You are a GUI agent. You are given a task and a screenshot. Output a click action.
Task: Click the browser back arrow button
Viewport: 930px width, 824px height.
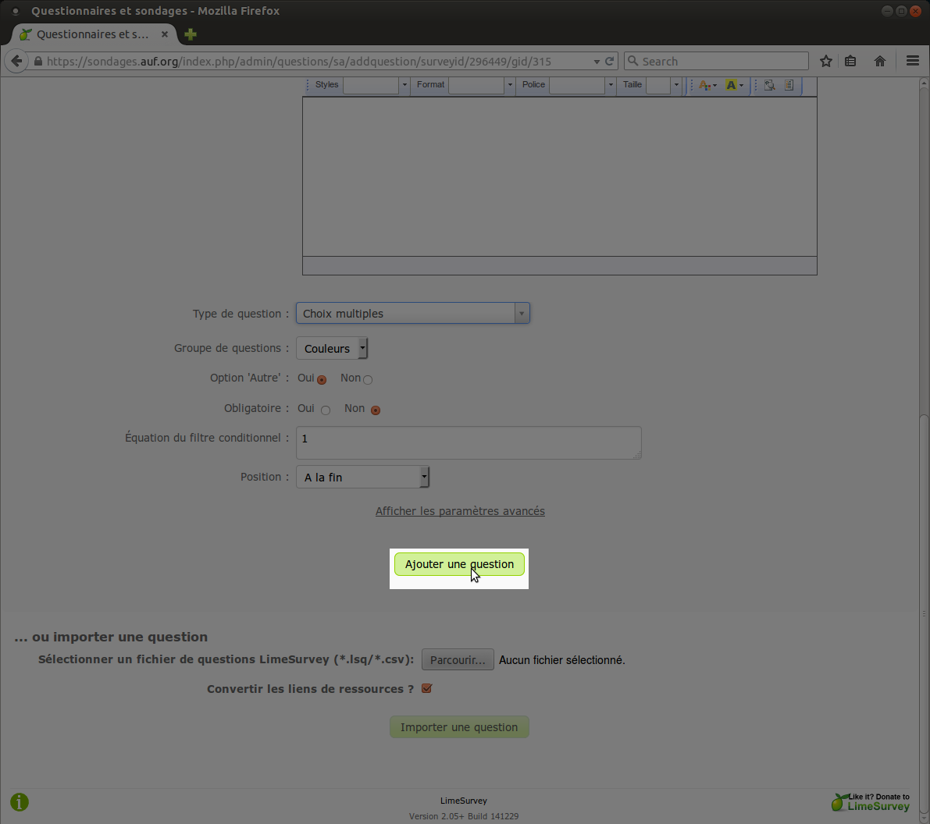[16, 61]
